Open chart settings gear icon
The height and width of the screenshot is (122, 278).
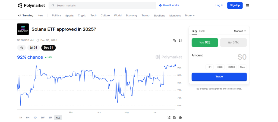180,118
